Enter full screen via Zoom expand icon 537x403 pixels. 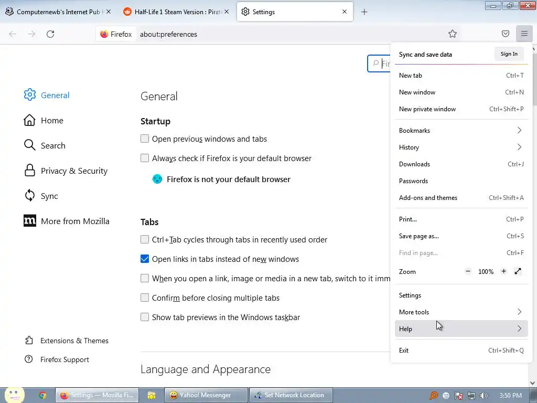pos(518,271)
